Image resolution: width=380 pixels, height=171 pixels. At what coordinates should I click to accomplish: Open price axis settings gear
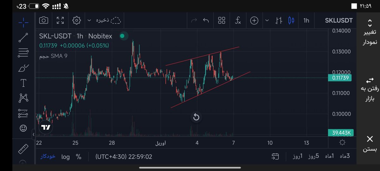pyautogui.click(x=342, y=142)
